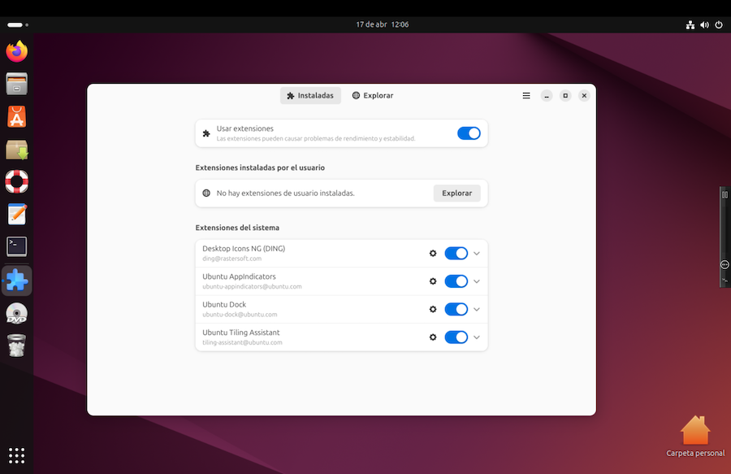The height and width of the screenshot is (474, 731).
Task: Disable the Use extensions master switch
Action: [469, 133]
